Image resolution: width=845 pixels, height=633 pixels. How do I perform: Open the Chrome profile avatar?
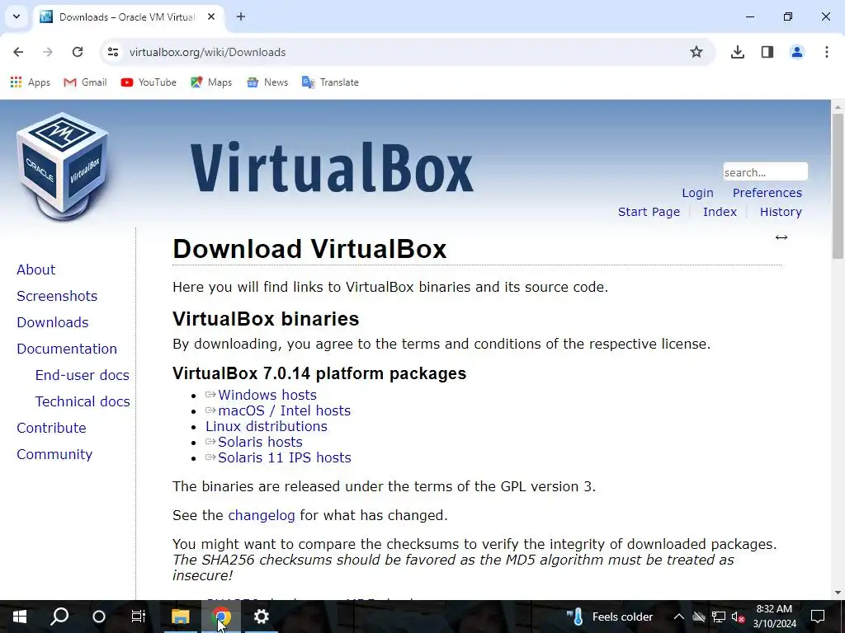click(x=797, y=52)
